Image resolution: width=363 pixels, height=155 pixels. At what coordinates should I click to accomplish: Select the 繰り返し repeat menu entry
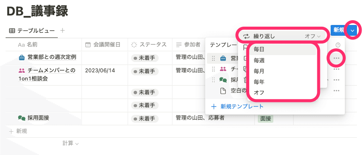coord(282,36)
